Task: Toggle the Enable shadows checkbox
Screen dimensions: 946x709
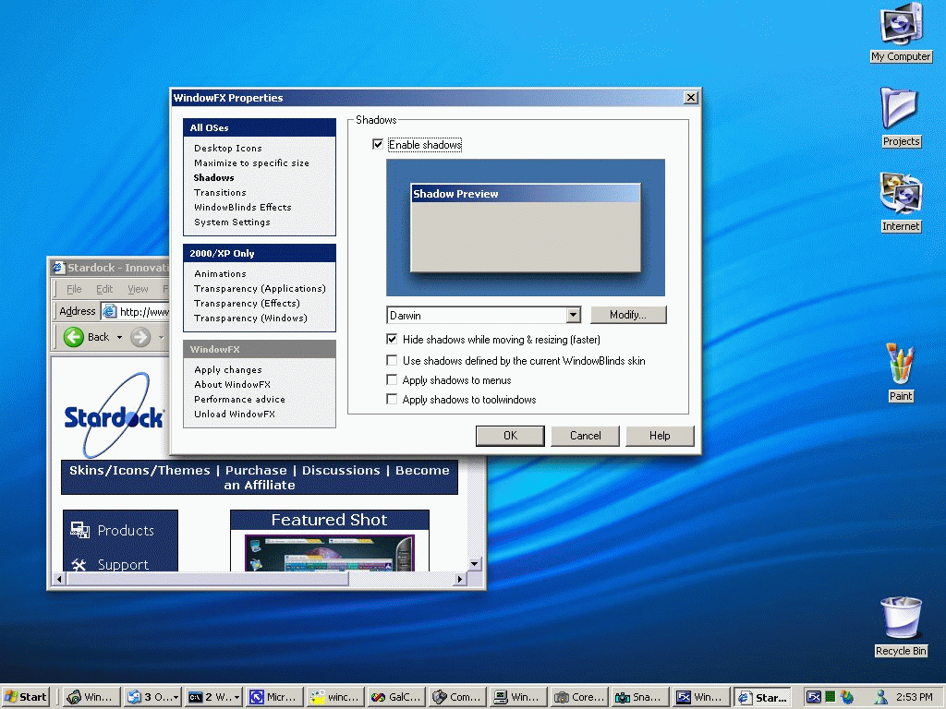Action: (x=378, y=145)
